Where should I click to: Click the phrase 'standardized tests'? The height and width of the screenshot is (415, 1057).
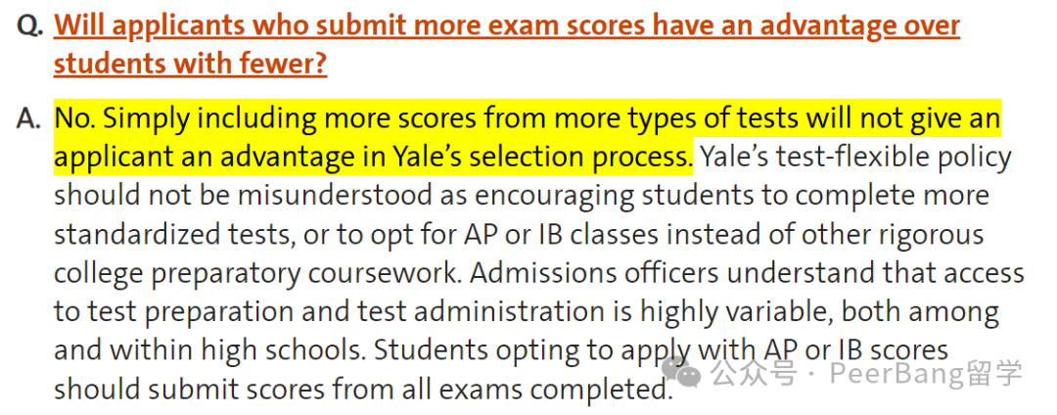click(x=172, y=235)
